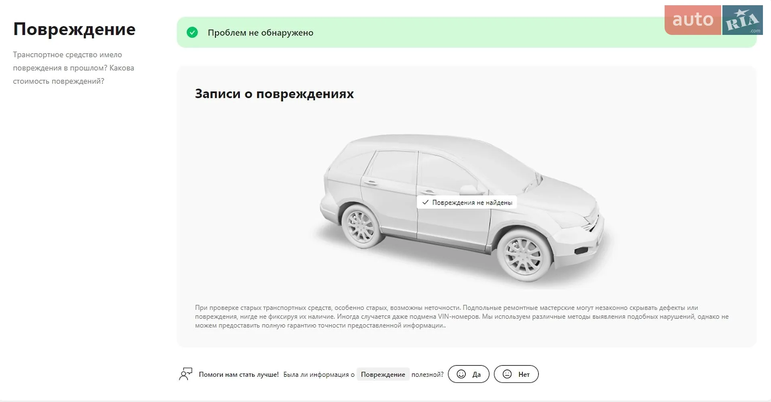Click the Была ли информация о text
The width and height of the screenshot is (771, 402).
(x=319, y=374)
